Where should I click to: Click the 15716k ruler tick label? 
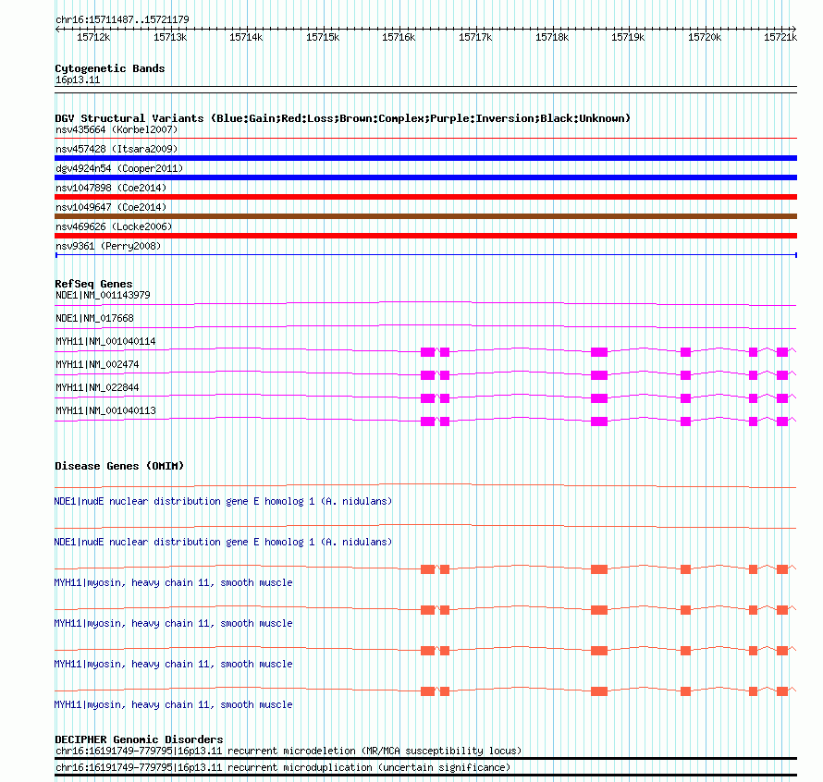click(399, 37)
